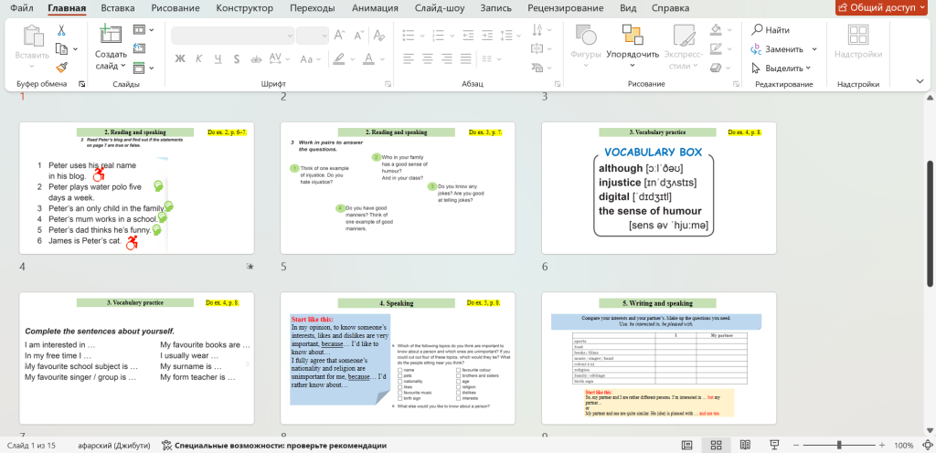
Task: Collapse the ribbon chevron
Action: click(x=920, y=81)
